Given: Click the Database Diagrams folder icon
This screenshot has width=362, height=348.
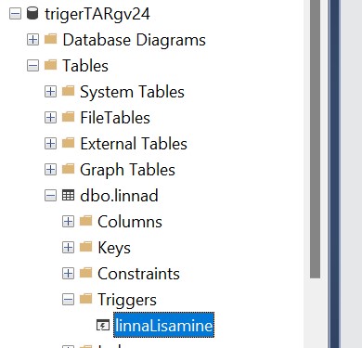Looking at the screenshot, I should point(51,39).
